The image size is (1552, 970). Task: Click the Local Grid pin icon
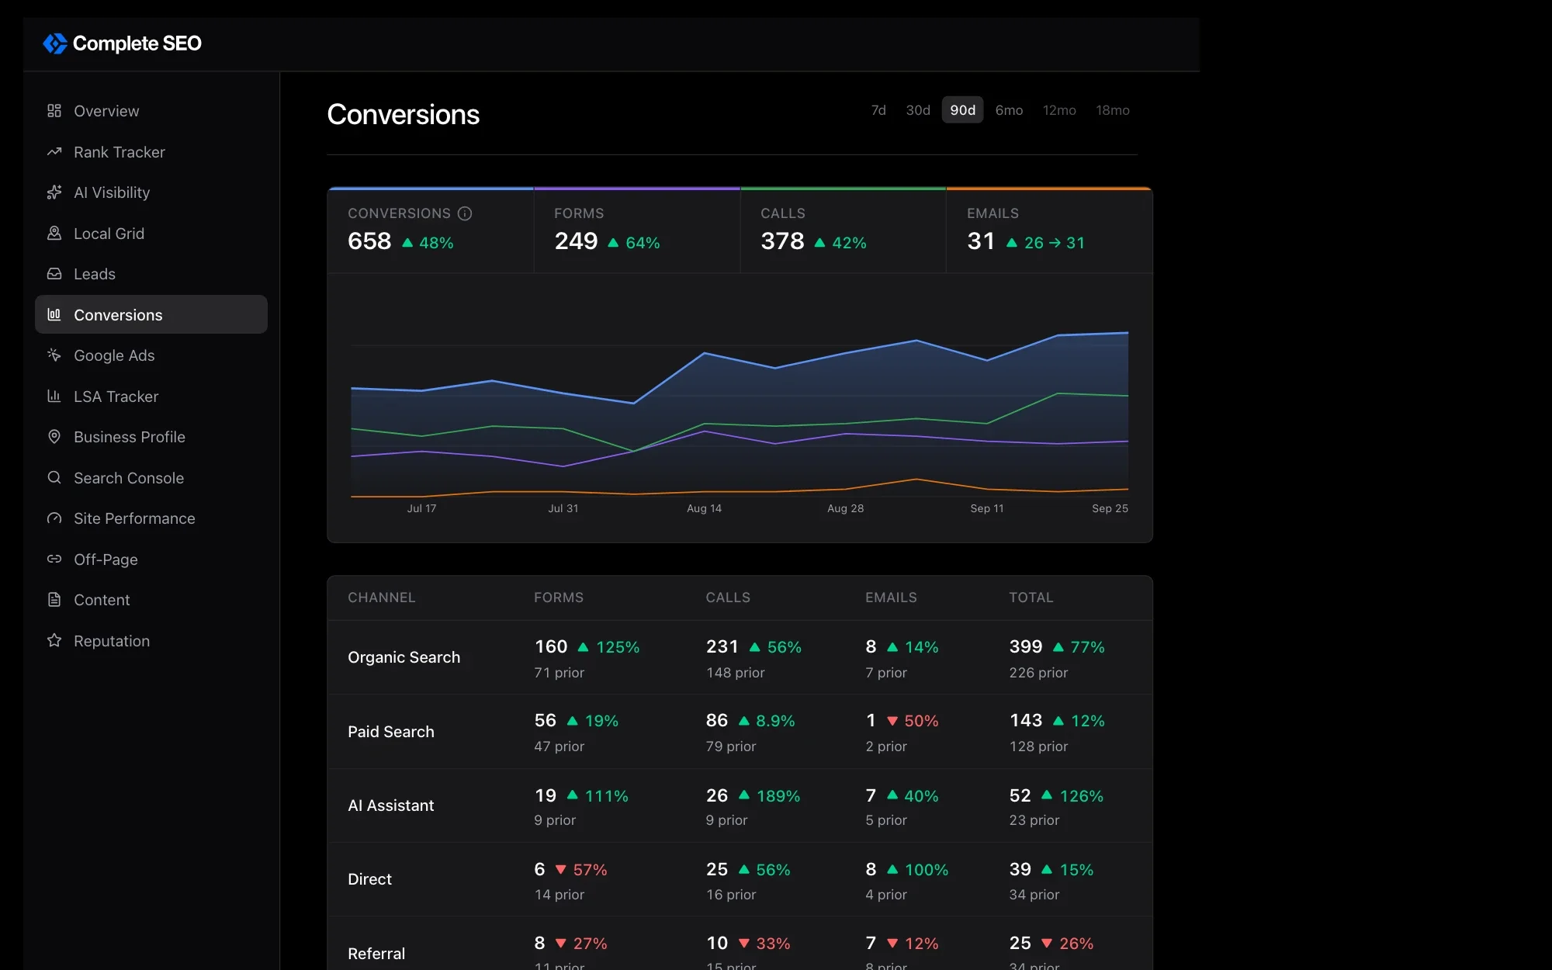54,234
